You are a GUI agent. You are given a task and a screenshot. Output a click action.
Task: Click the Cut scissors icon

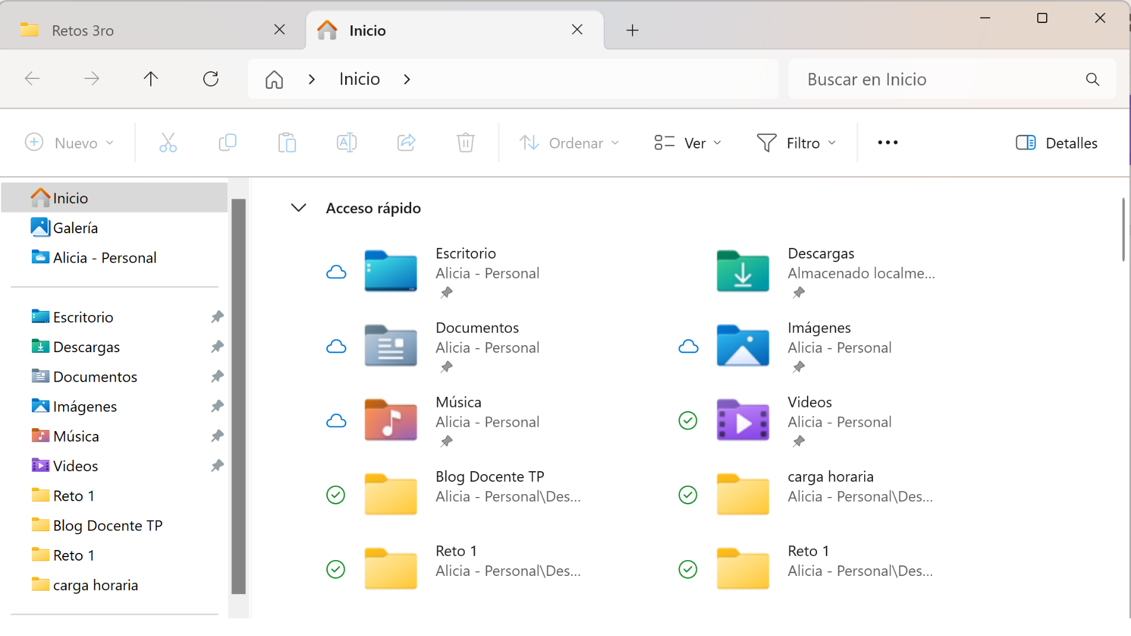168,143
